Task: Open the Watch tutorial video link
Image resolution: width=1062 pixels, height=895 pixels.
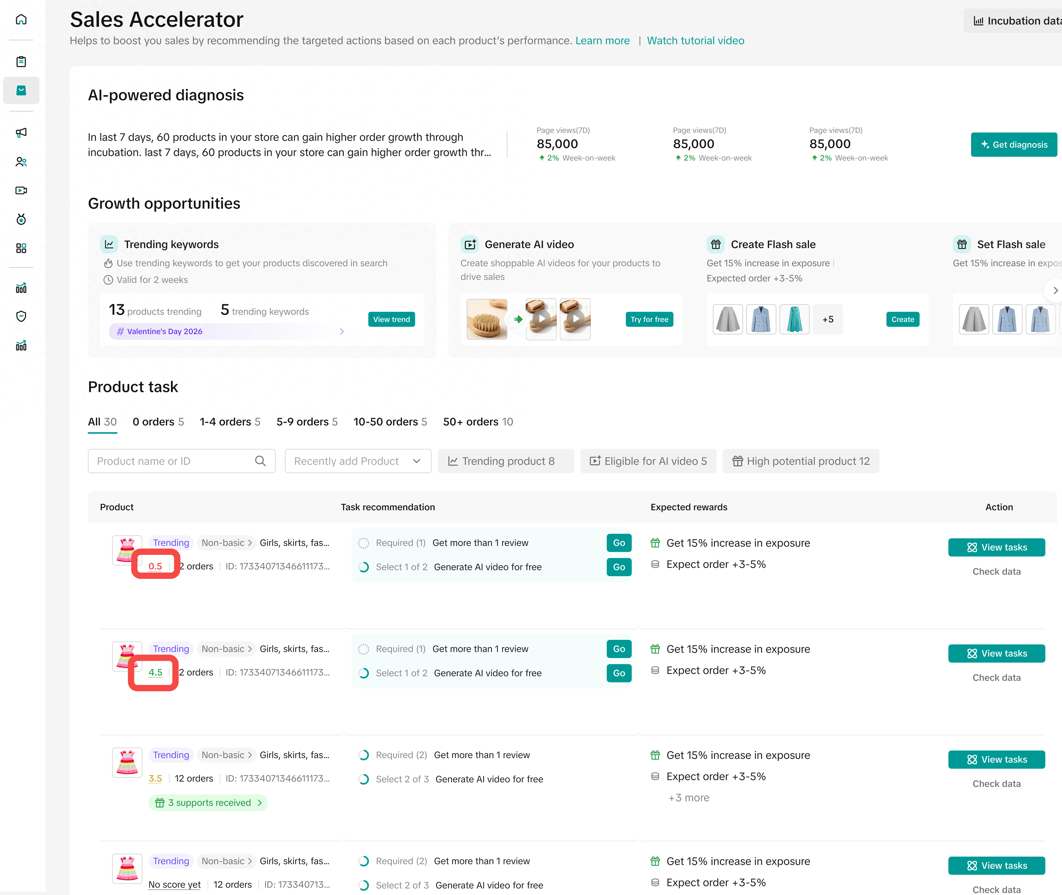Action: pyautogui.click(x=695, y=41)
